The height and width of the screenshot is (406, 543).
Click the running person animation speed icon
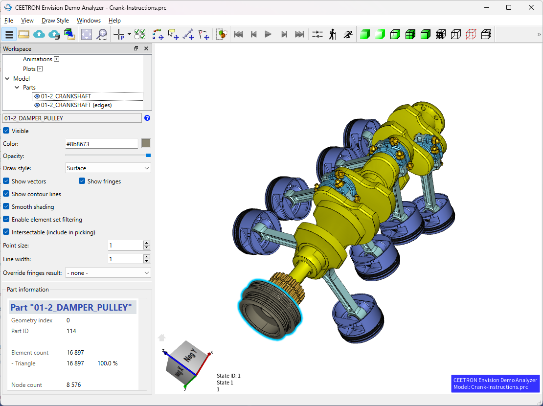click(x=348, y=34)
